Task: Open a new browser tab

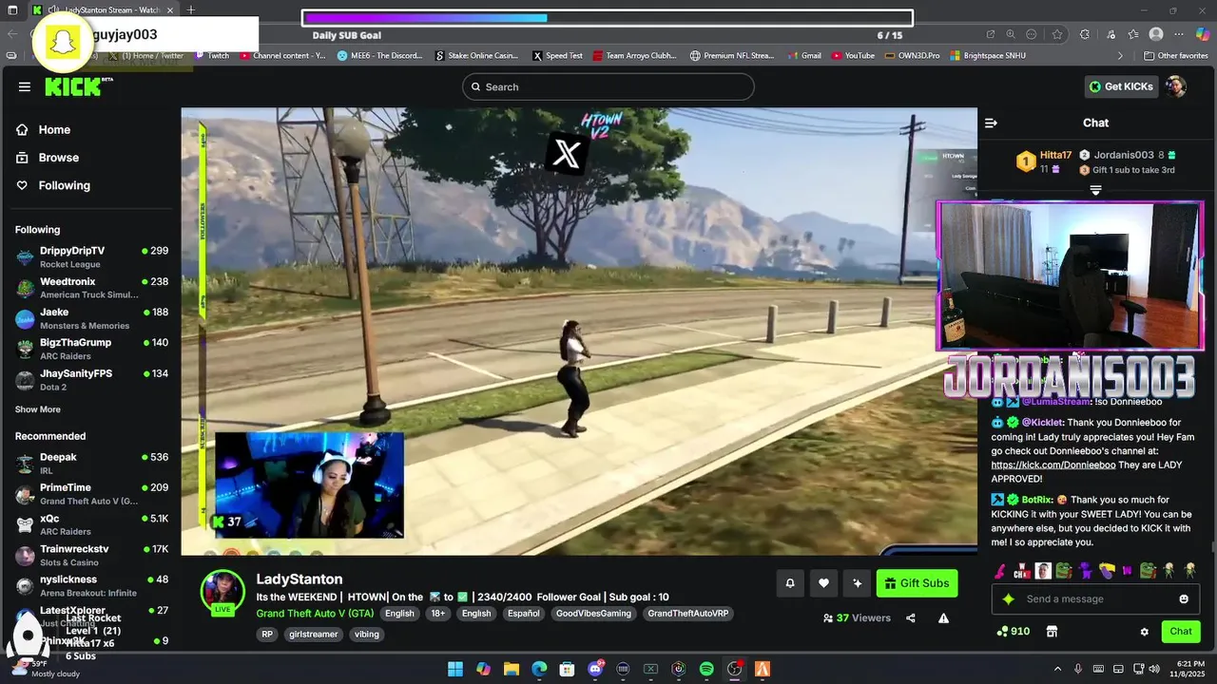Action: coord(190,9)
